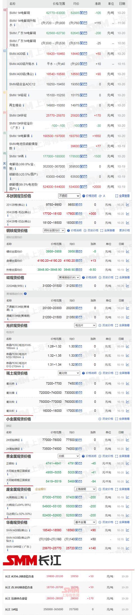Open the 不锈钢 category dropdown
The width and height of the screenshot is (135, 615).
[69, 196]
